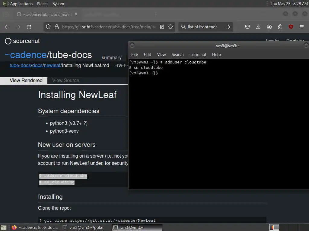Open workspace switcher at bottom right
This screenshot has height=231, width=309.
(x=274, y=227)
